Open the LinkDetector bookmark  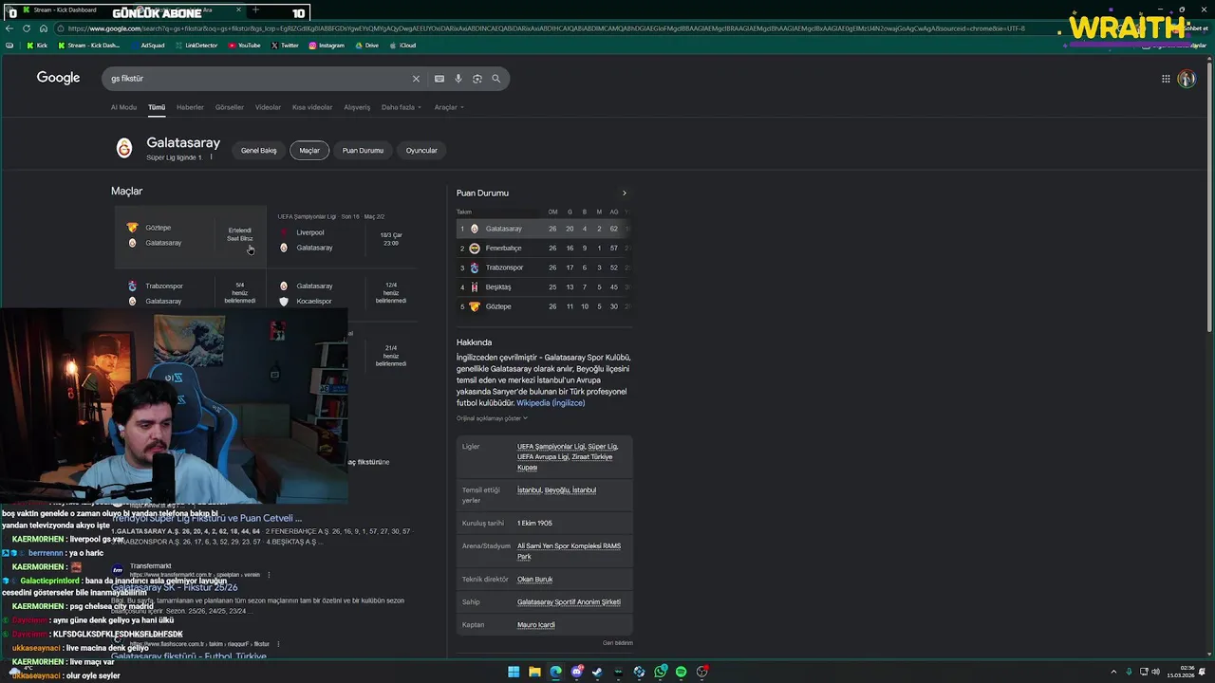point(196,46)
